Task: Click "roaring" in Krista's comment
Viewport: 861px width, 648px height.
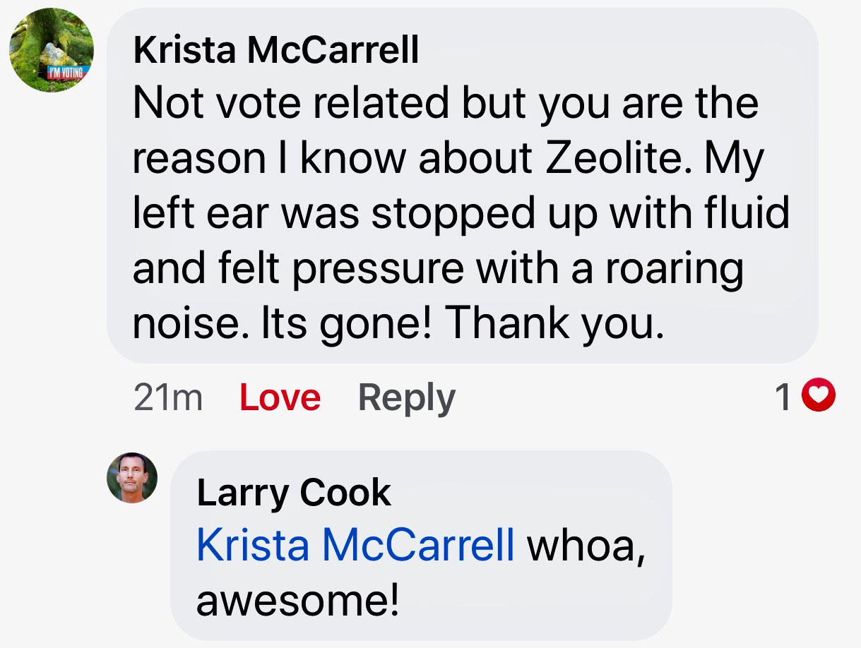Action: 672,268
